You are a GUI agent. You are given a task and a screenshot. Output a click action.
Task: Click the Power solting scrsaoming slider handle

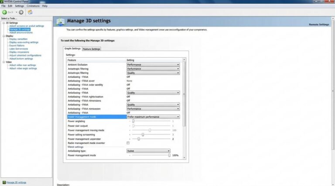[143, 134]
